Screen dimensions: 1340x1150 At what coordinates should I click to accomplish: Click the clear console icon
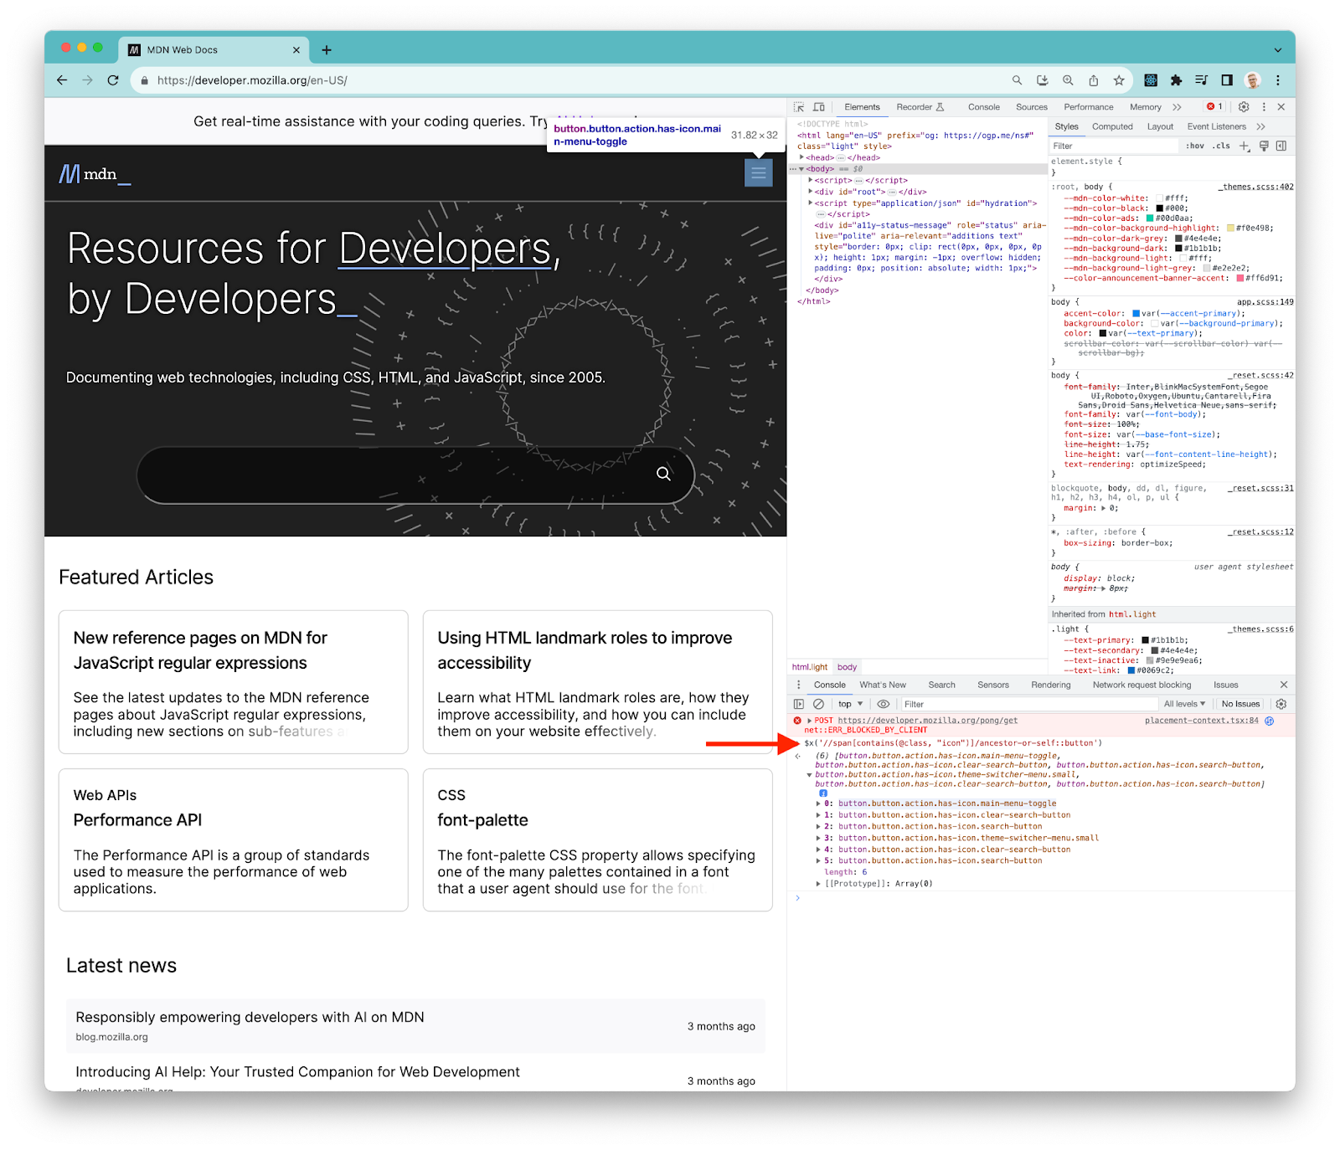[819, 705]
